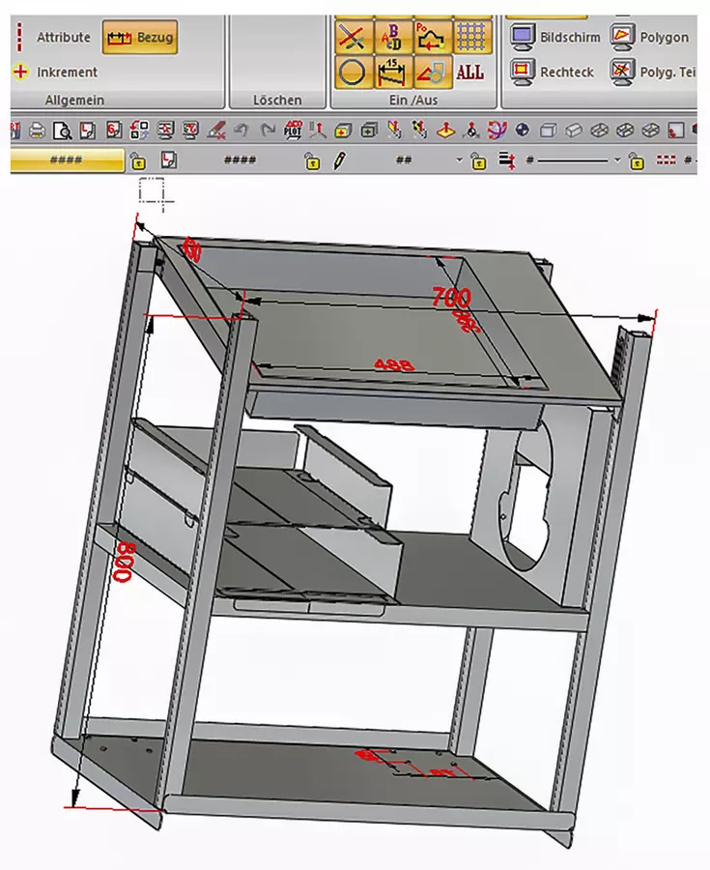
Task: Click the 700 dimension label in the drawing
Action: coord(451,297)
